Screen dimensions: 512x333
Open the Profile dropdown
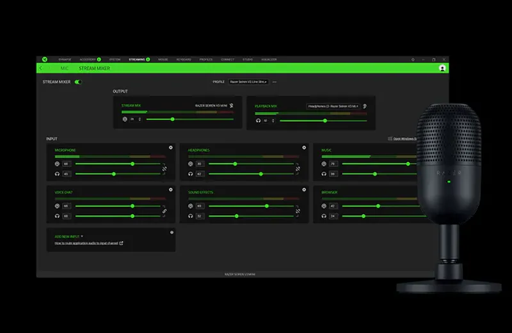pyautogui.click(x=248, y=82)
